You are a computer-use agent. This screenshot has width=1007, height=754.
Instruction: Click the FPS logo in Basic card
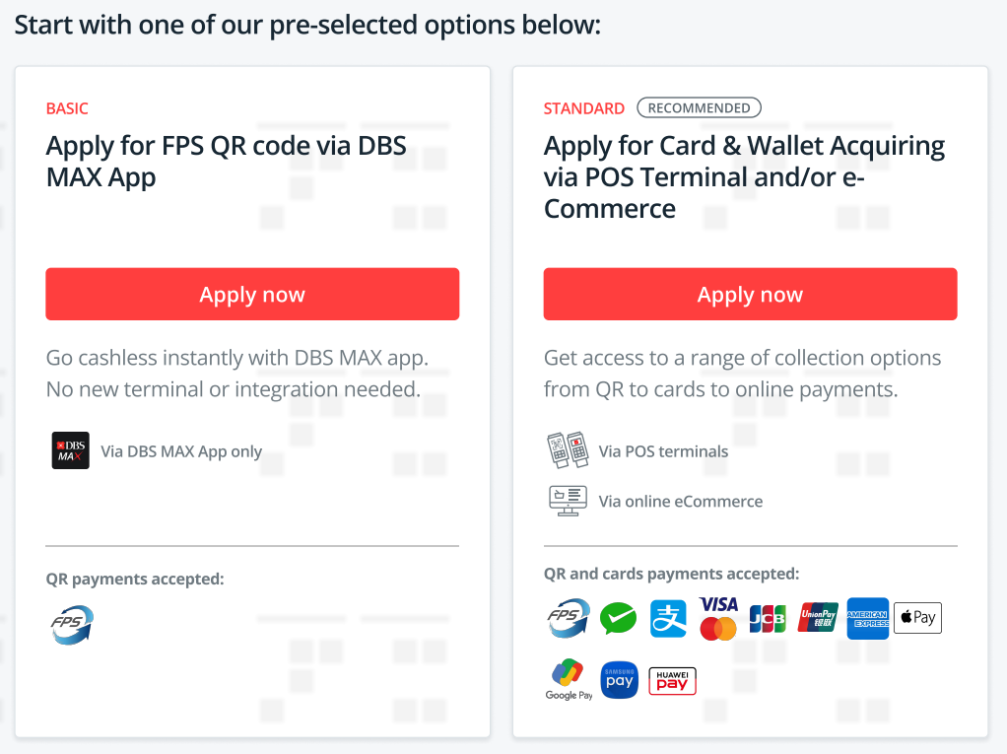(72, 625)
